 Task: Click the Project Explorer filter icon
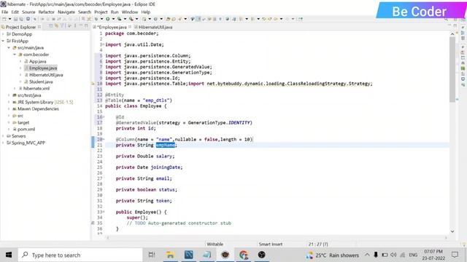pyautogui.click(x=62, y=26)
